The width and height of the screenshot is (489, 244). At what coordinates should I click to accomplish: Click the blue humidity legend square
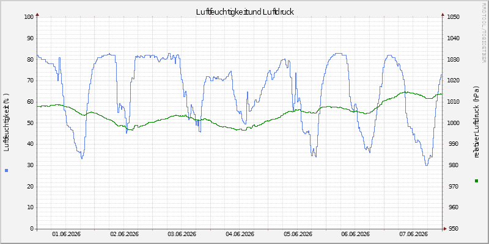pyautogui.click(x=7, y=171)
